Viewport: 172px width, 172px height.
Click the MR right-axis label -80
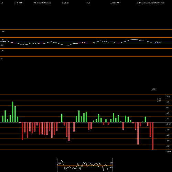tap(168, 146)
